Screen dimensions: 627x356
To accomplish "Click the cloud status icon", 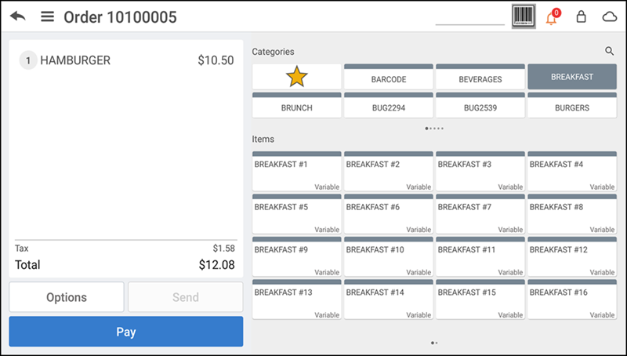I will pyautogui.click(x=610, y=16).
